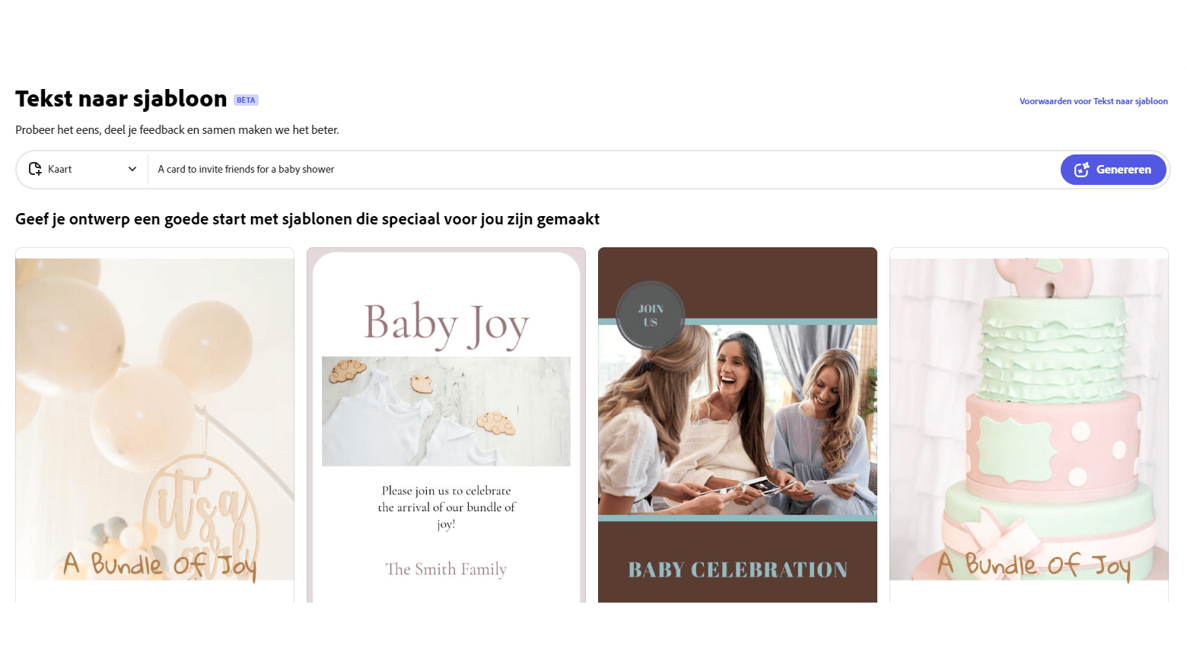Screen dimensions: 1187x668
Task: Click Bundle Of Joy text on cake card
Action: (x=1034, y=565)
